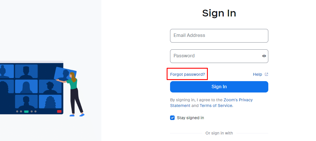The image size is (316, 141).
Task: Open the Help link
Action: 257,74
